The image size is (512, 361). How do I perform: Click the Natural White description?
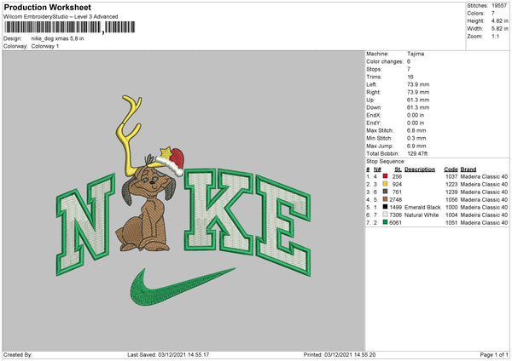(x=422, y=215)
